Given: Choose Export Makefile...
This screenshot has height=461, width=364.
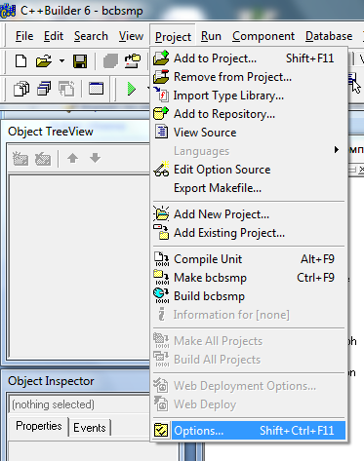Looking at the screenshot, I should coord(249,188).
